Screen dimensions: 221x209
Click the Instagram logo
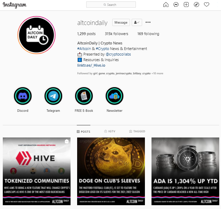coord(15,5)
